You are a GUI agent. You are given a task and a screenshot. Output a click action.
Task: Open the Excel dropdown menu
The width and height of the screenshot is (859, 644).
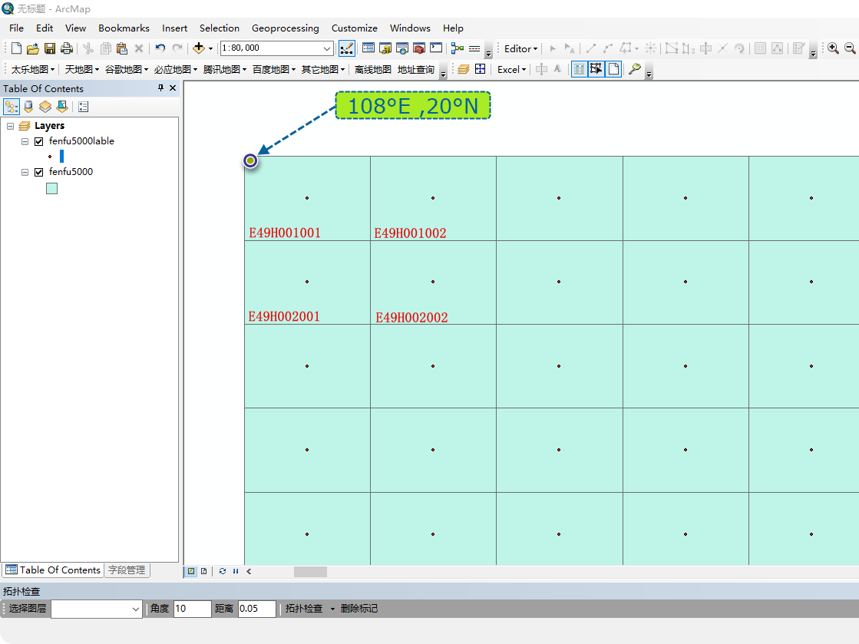(512, 70)
